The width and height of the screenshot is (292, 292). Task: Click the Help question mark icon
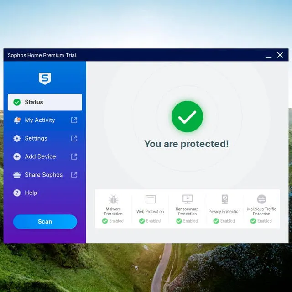(17, 193)
